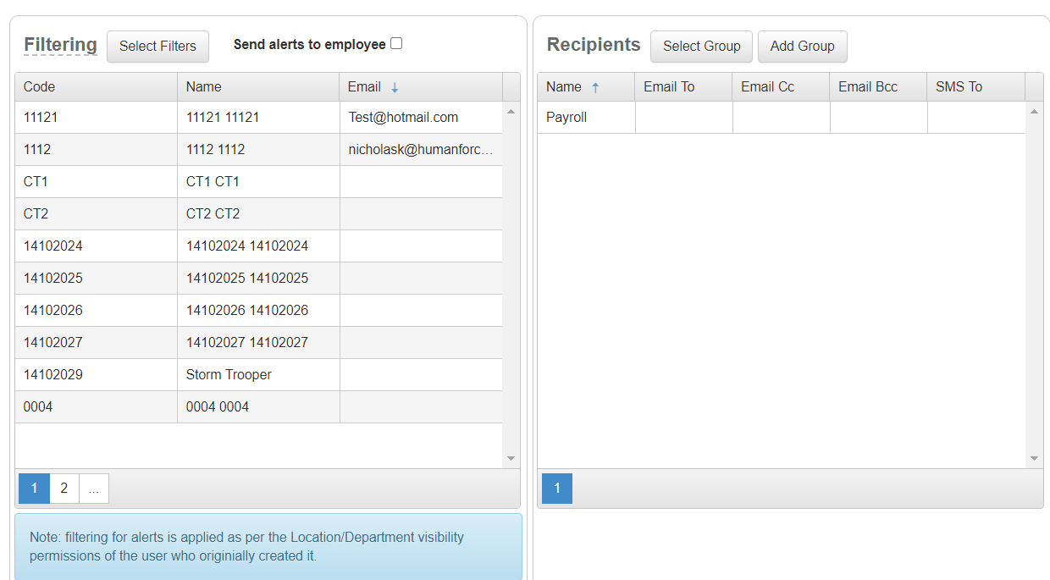Image resolution: width=1050 pixels, height=580 pixels.
Task: Select code cell 14102029
Action: click(x=96, y=375)
